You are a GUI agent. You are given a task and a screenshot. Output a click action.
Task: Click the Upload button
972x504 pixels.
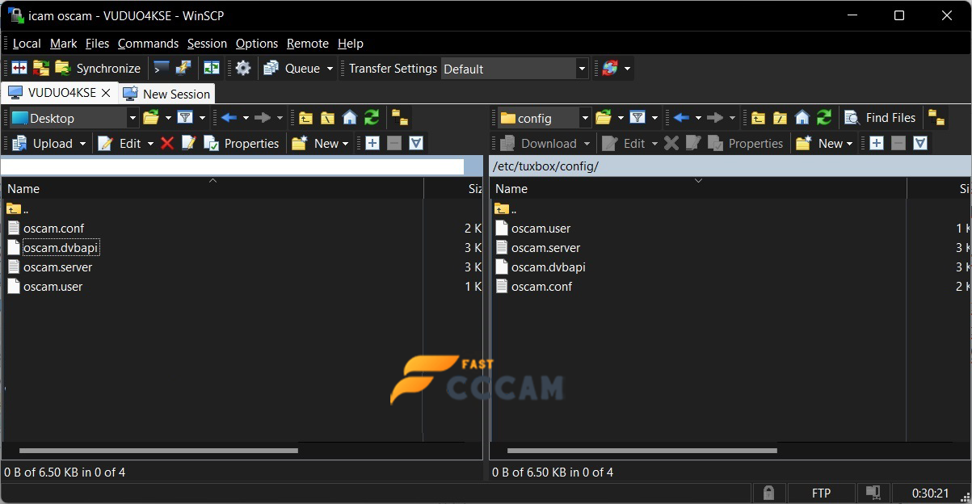pyautogui.click(x=48, y=143)
